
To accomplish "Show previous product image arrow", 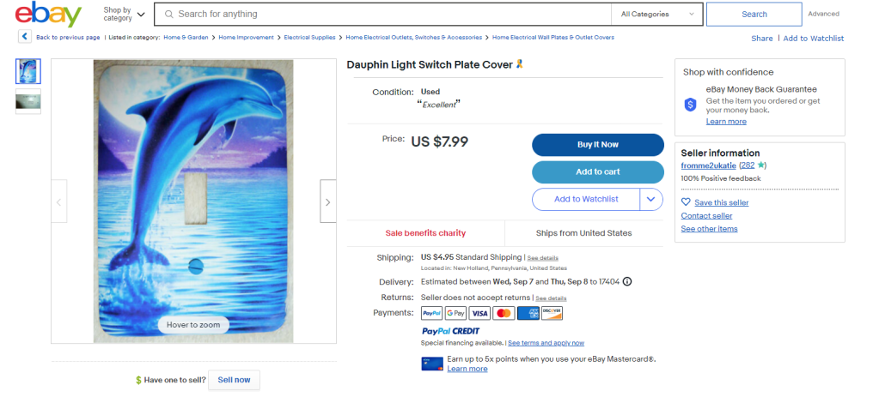I will [58, 201].
